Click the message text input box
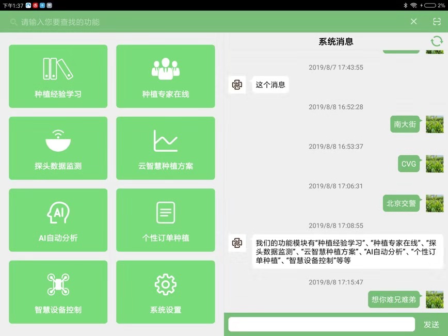The height and width of the screenshot is (336, 448). pos(322,324)
